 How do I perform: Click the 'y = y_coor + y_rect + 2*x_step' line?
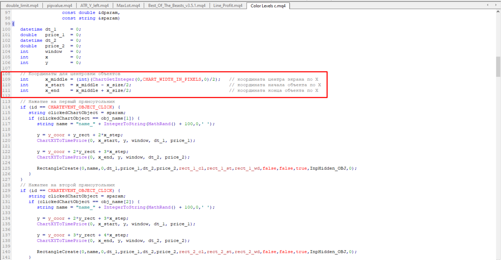[80, 135]
